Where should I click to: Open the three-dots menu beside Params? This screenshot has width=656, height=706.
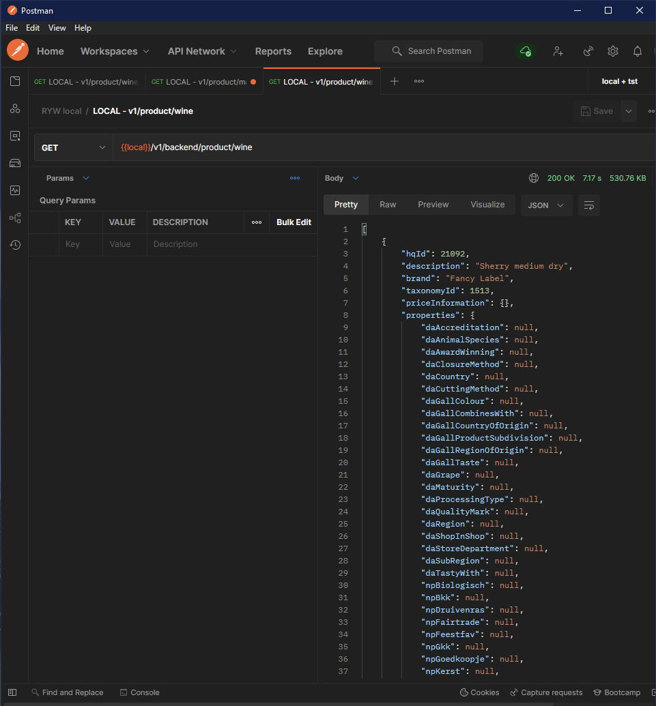coord(295,178)
